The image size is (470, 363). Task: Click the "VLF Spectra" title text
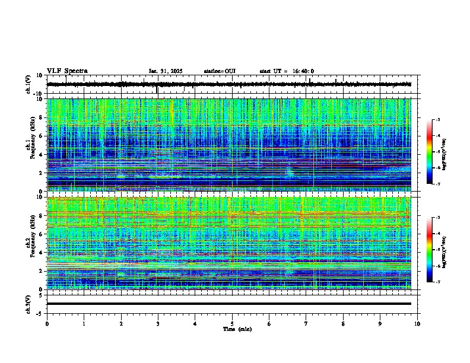(67, 71)
